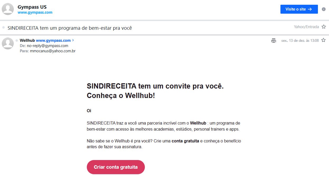Click the unread dot beside Wellhub sender
The height and width of the screenshot is (175, 329).
(17, 40)
